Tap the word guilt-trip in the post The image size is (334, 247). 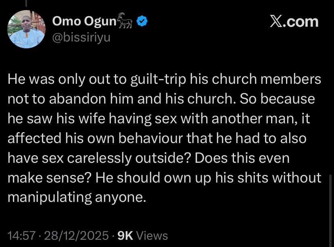(x=158, y=79)
